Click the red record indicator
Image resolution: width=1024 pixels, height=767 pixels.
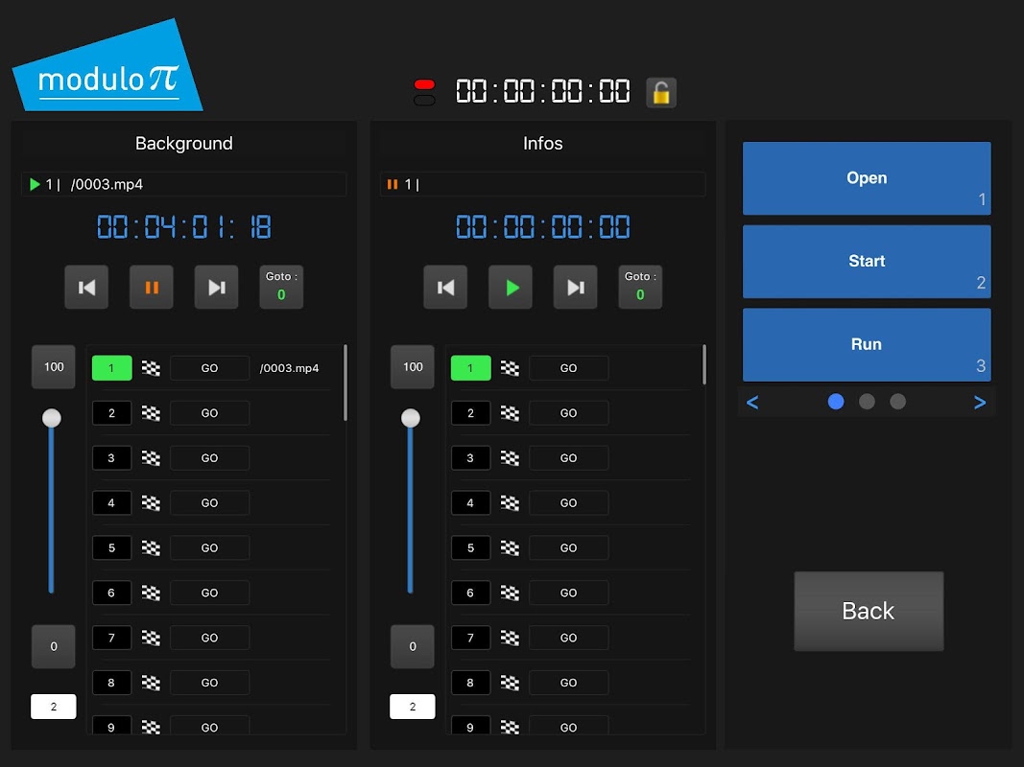pos(424,84)
